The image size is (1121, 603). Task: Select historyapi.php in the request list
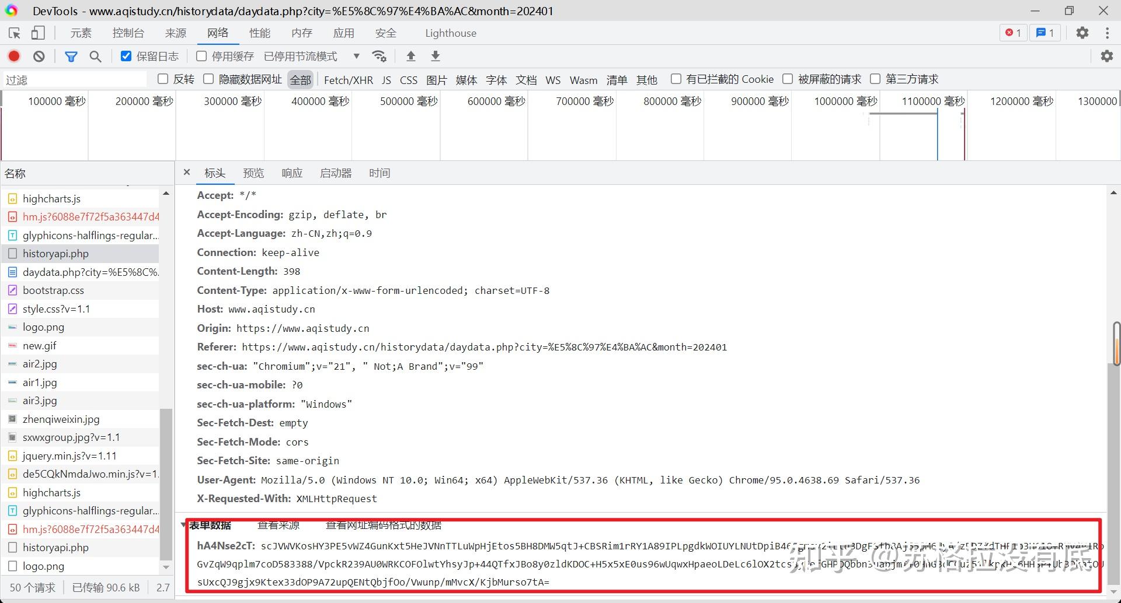56,253
